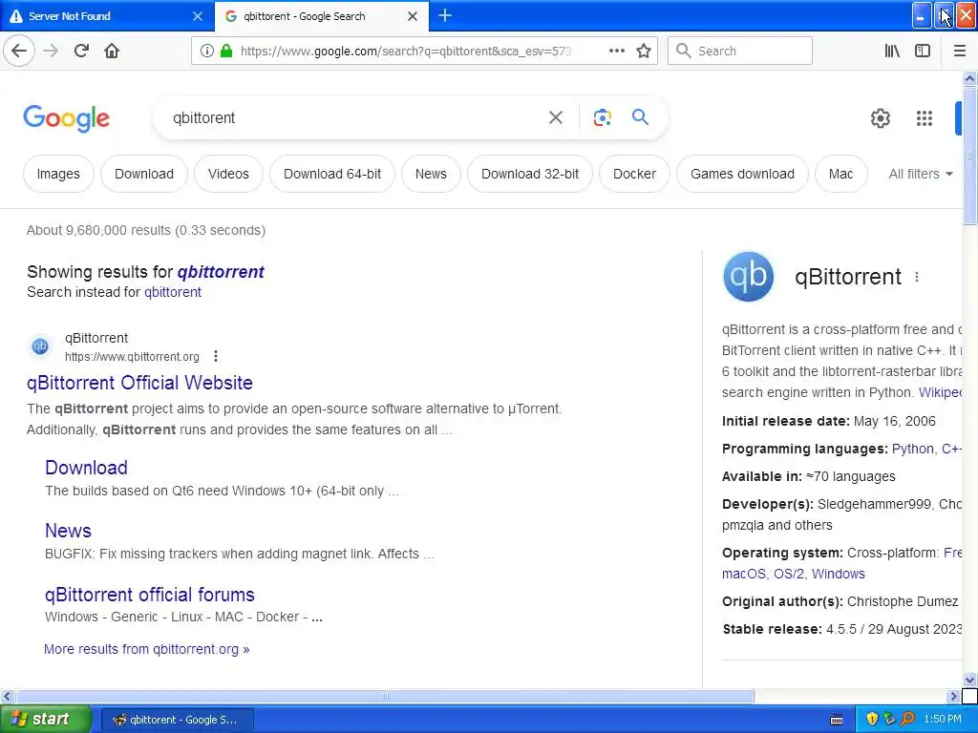The width and height of the screenshot is (978, 733).
Task: Submit search with magnifier button
Action: click(x=640, y=116)
